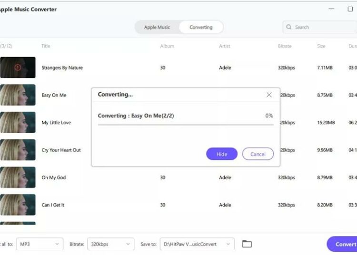The height and width of the screenshot is (255, 357).
Task: Click the Can I Get It title
Action: pyautogui.click(x=53, y=205)
